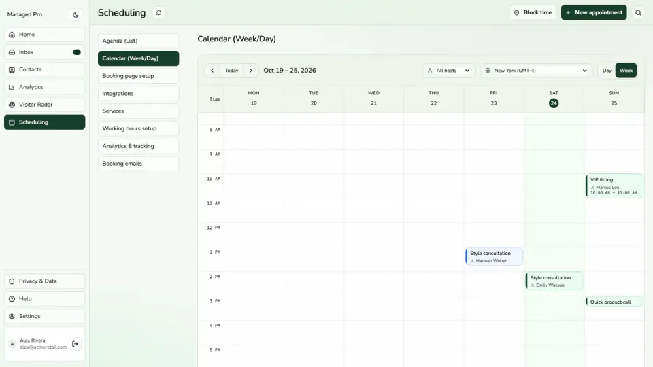The width and height of the screenshot is (653, 367).
Task: Open Integrations section
Action: click(139, 94)
